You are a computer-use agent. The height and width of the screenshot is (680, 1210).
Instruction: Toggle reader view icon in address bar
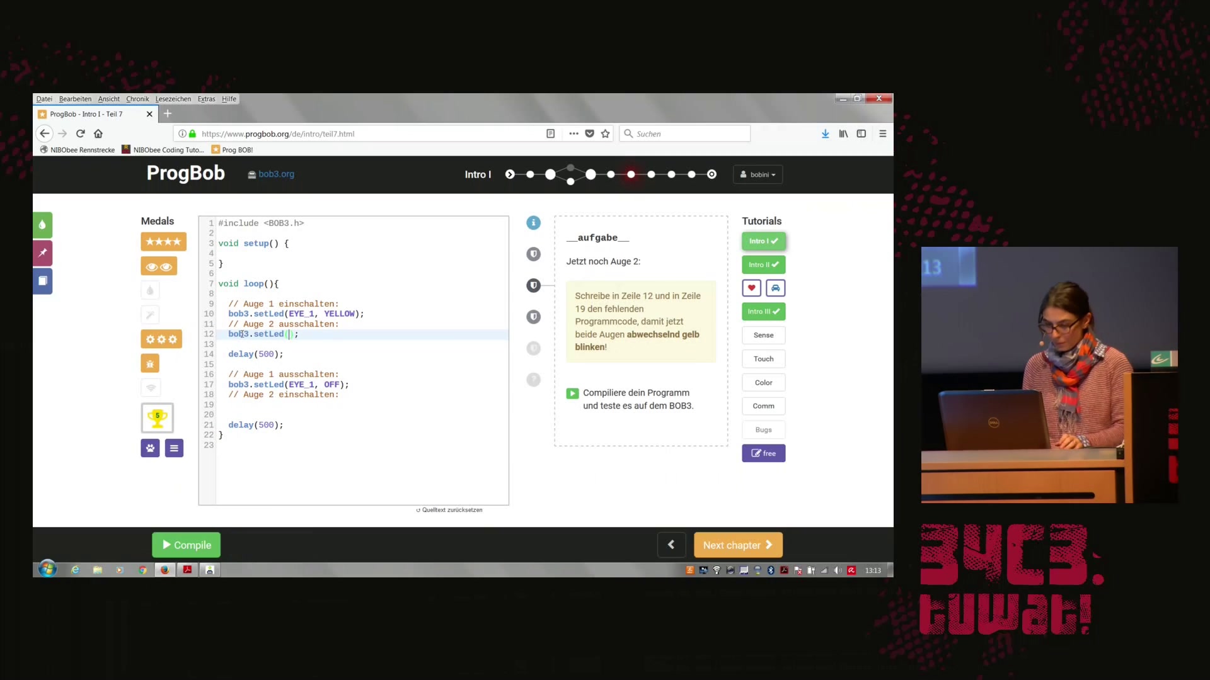tap(550, 133)
